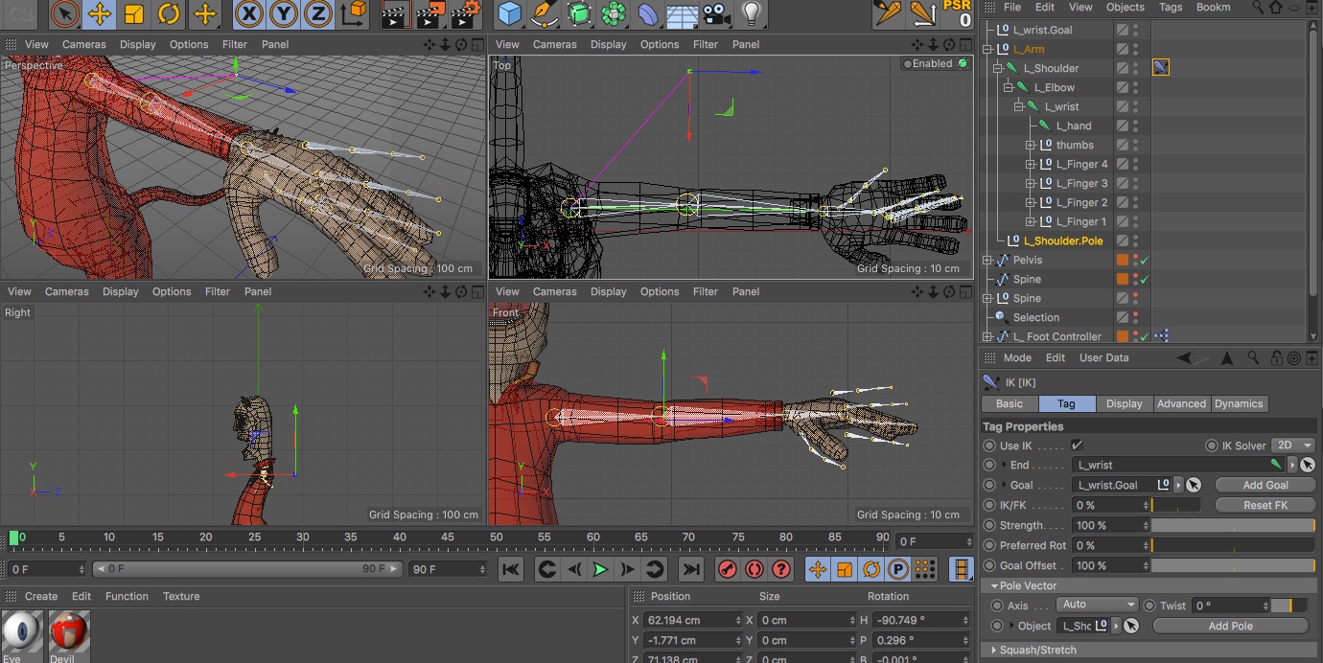1323x663 pixels.
Task: Add a Camera object from toolbar
Action: (716, 13)
